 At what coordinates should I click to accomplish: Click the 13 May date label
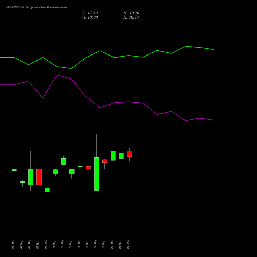click(71, 244)
